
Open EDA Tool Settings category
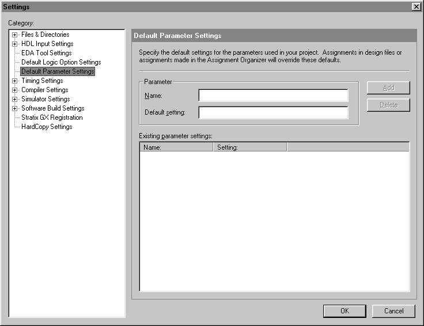tap(47, 53)
